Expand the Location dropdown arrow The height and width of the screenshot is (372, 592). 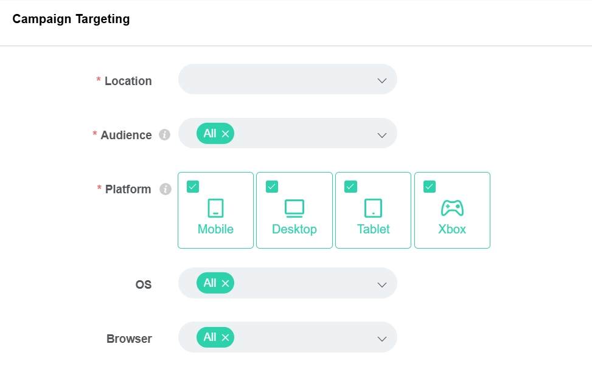point(382,80)
